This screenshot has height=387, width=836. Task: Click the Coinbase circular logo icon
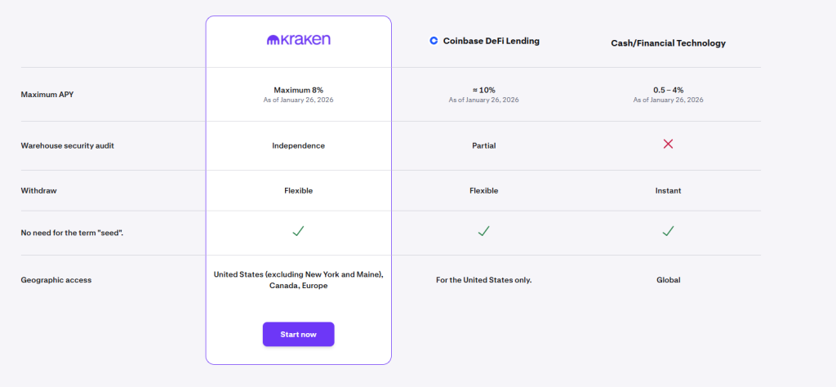[434, 41]
